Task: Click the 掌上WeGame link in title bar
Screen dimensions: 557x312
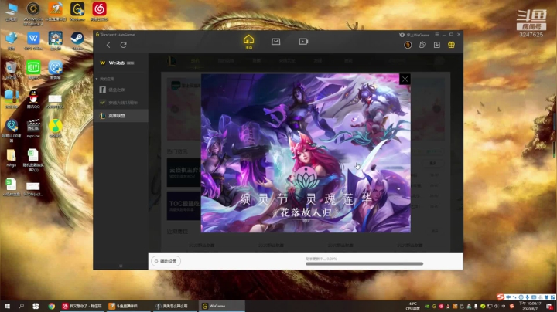Action: [415, 35]
